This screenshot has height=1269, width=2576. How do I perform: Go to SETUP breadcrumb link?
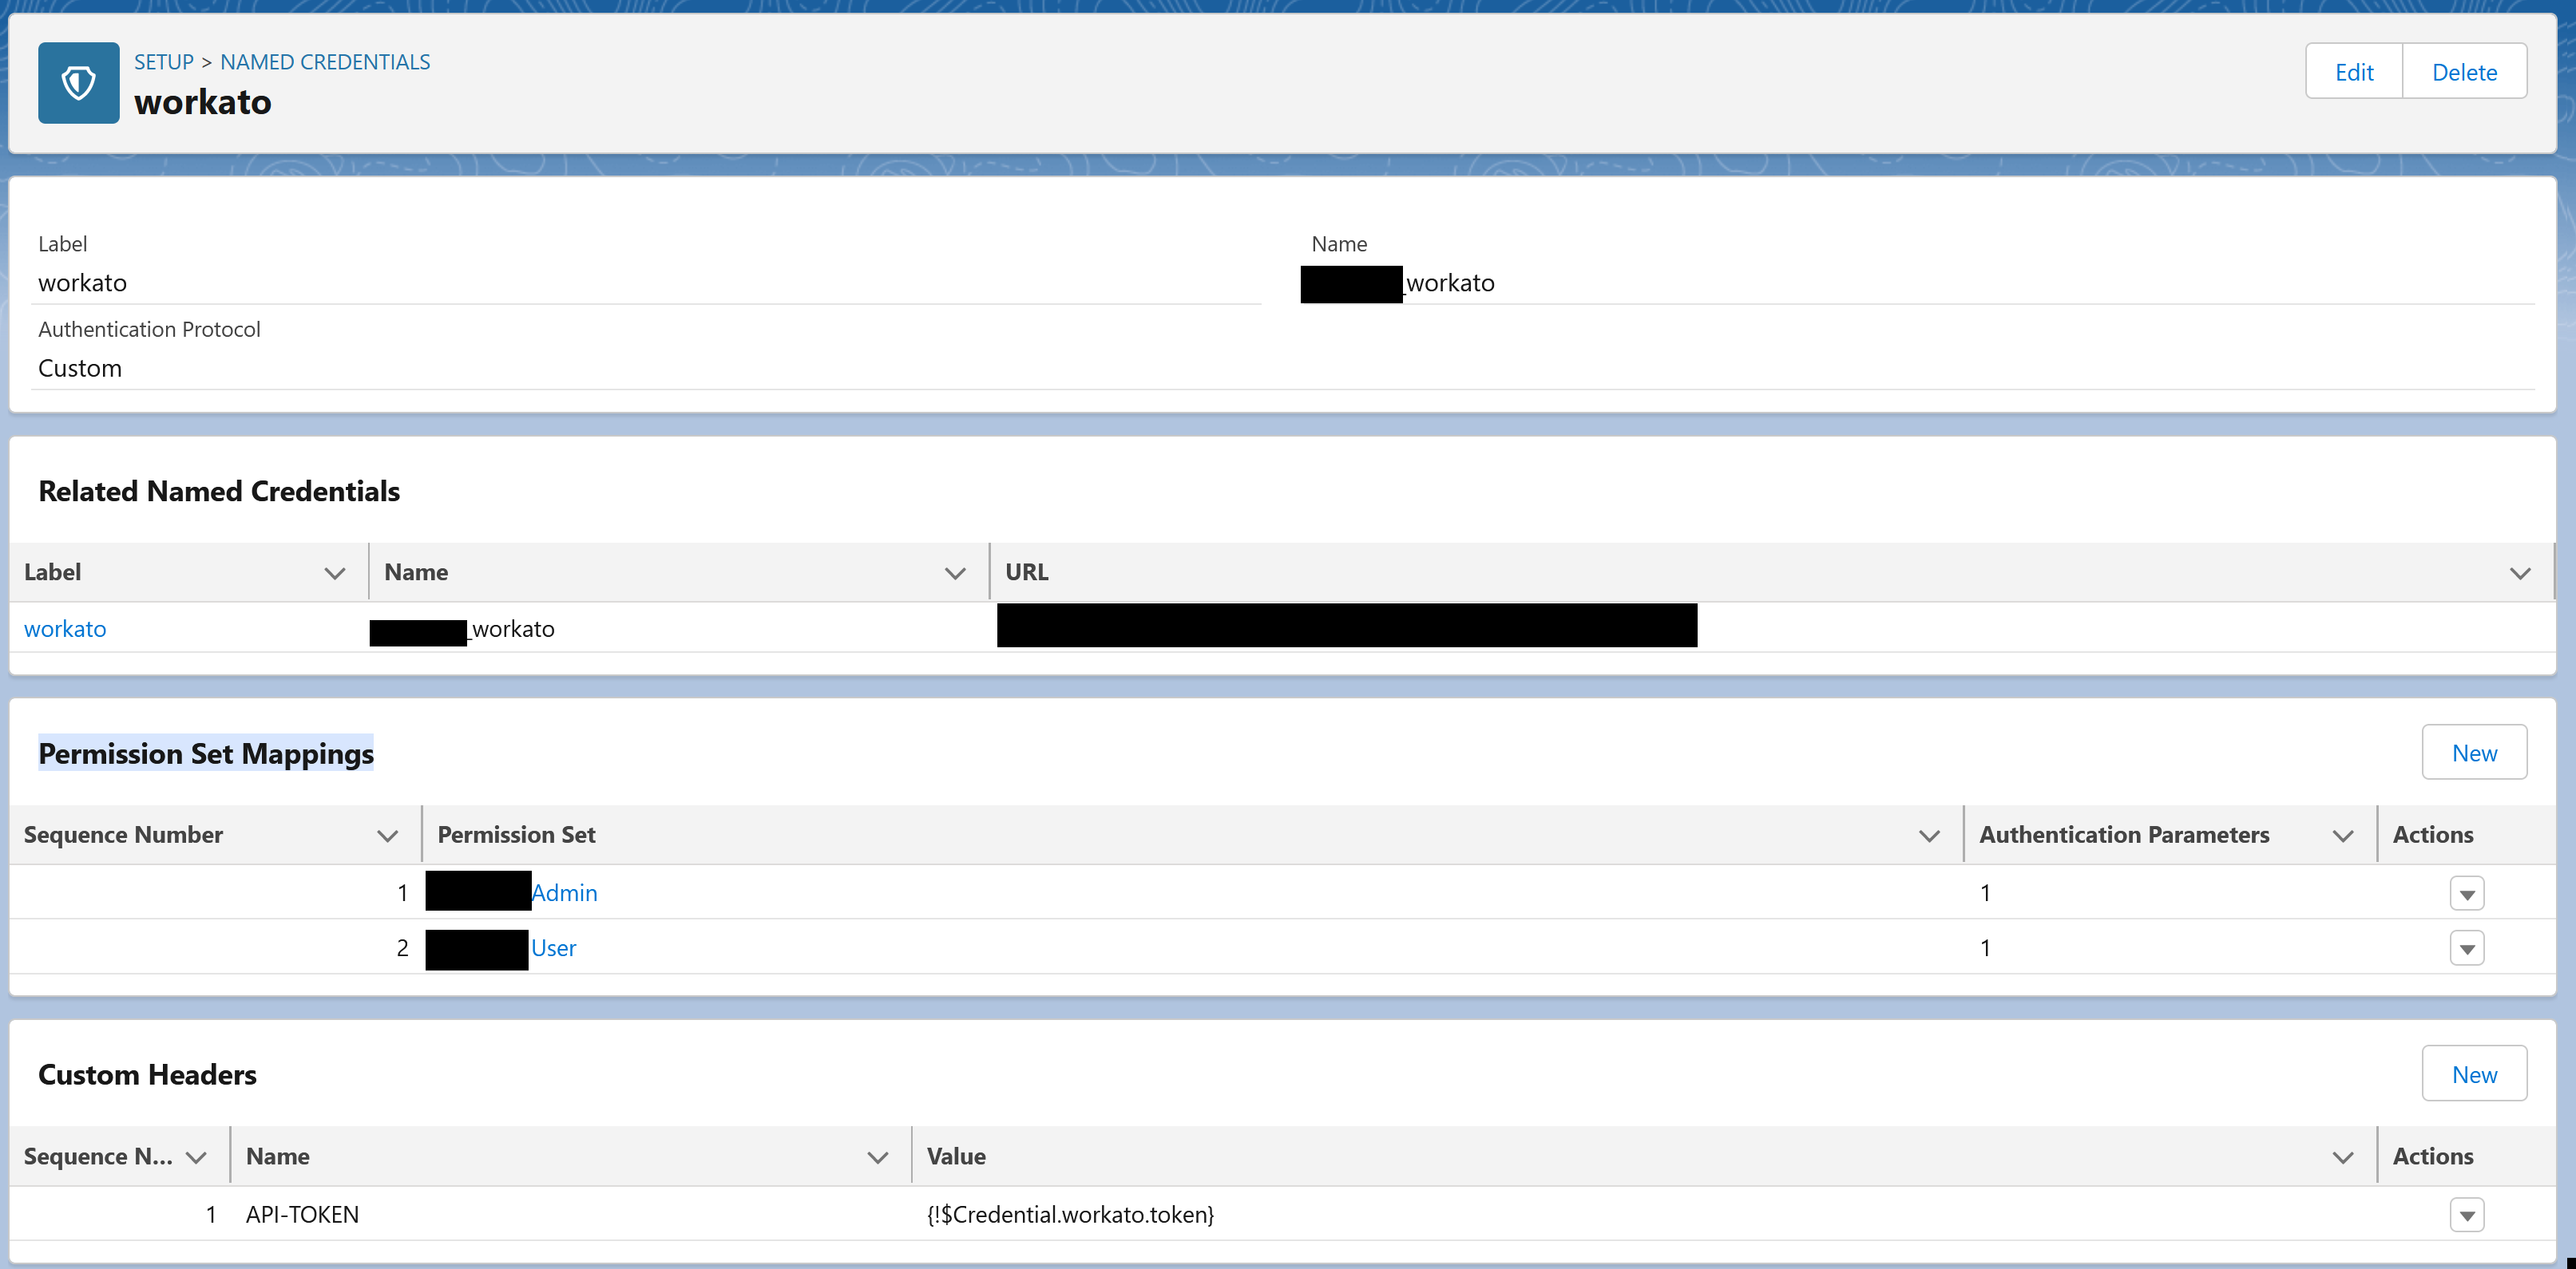[163, 62]
